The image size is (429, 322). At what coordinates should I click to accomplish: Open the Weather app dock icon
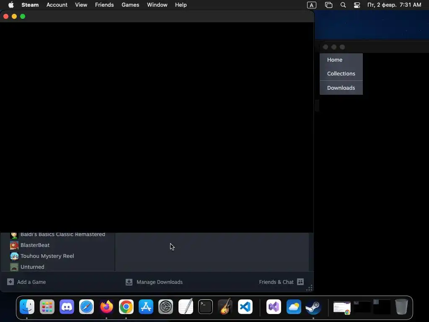coord(294,306)
